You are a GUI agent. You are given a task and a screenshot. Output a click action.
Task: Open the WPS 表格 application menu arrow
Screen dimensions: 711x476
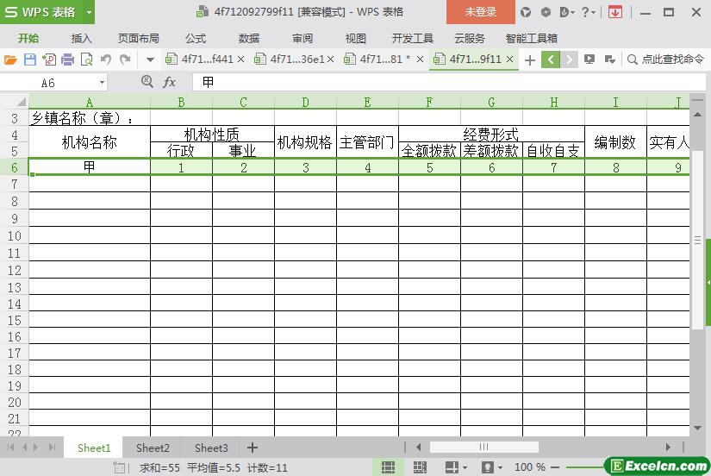[89, 12]
